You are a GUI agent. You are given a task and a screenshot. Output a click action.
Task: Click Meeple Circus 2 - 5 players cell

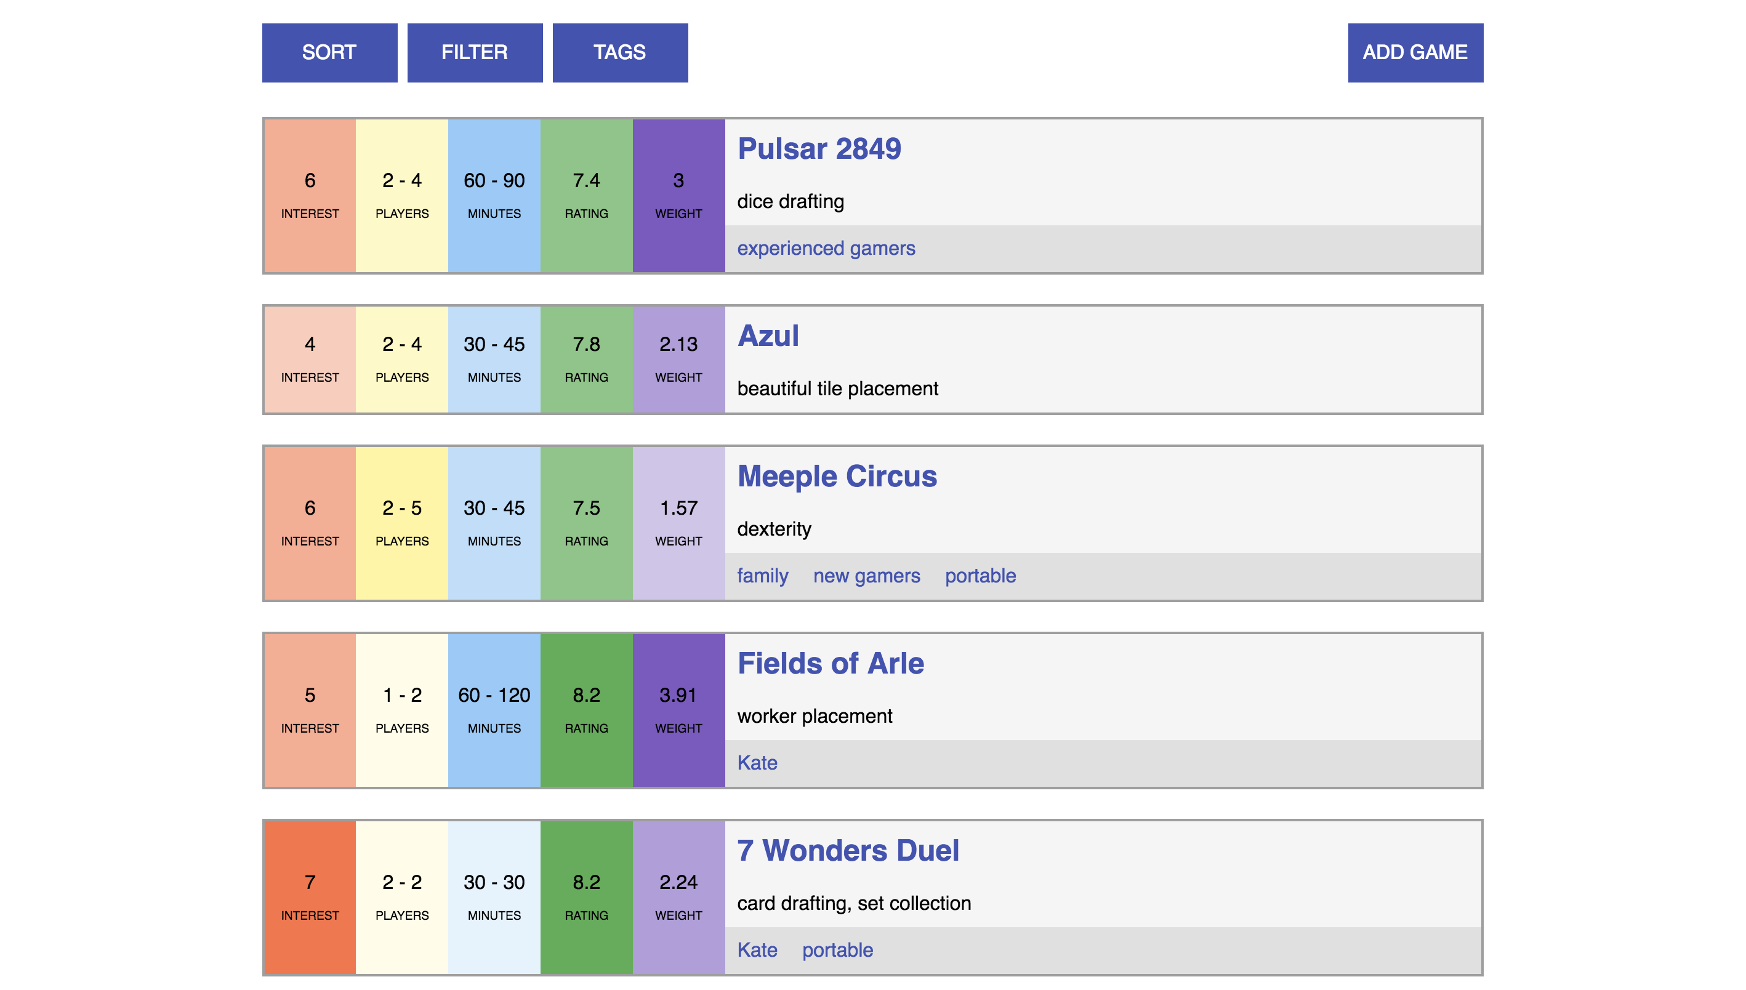(x=402, y=523)
